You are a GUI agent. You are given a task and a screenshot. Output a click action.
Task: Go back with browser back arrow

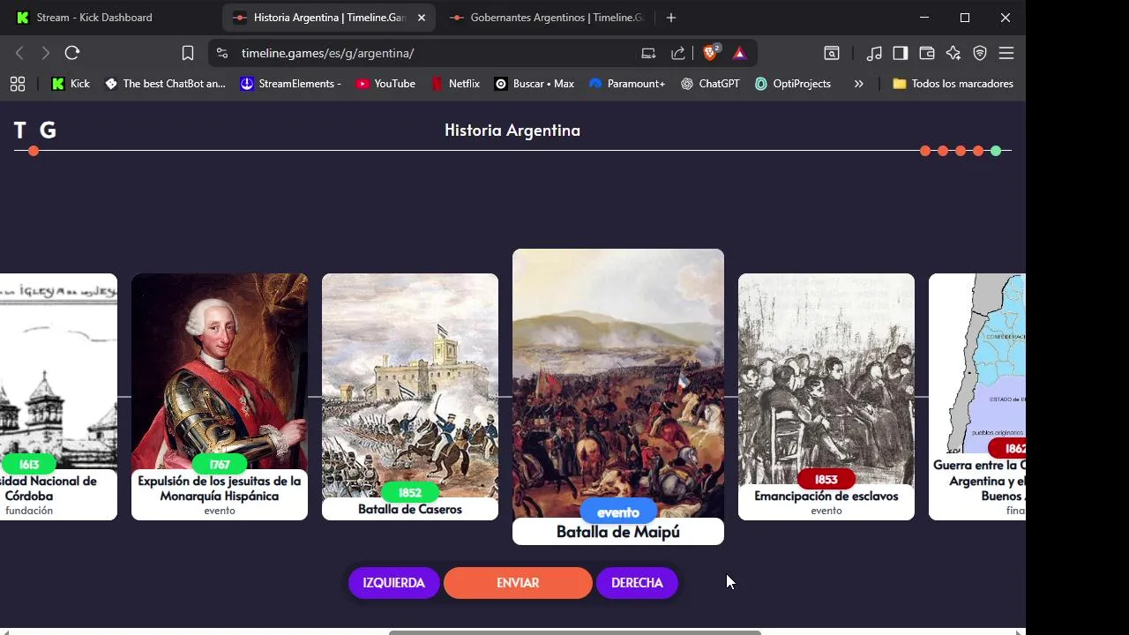click(19, 53)
